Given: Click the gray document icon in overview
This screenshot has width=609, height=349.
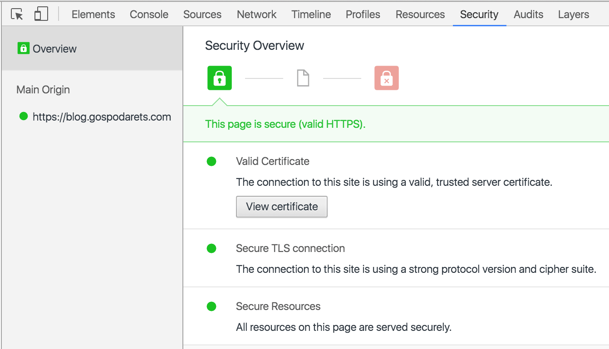Looking at the screenshot, I should pos(303,78).
